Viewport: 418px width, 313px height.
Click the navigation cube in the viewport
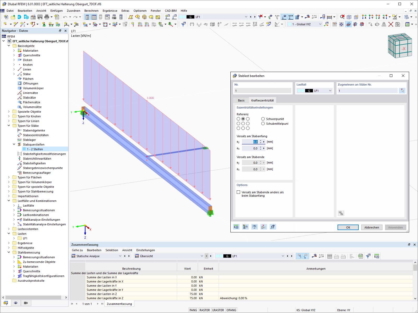(x=400, y=46)
